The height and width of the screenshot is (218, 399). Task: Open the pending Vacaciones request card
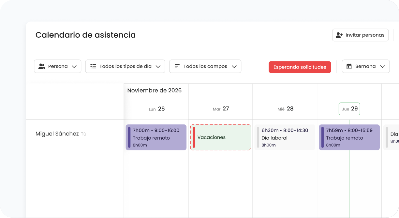pos(221,137)
